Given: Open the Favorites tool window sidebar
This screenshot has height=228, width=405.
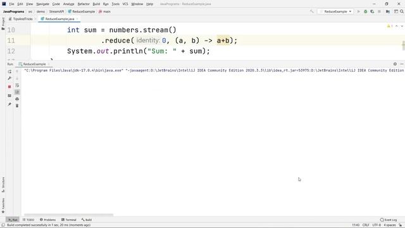Looking at the screenshot, I should pyautogui.click(x=3, y=205).
